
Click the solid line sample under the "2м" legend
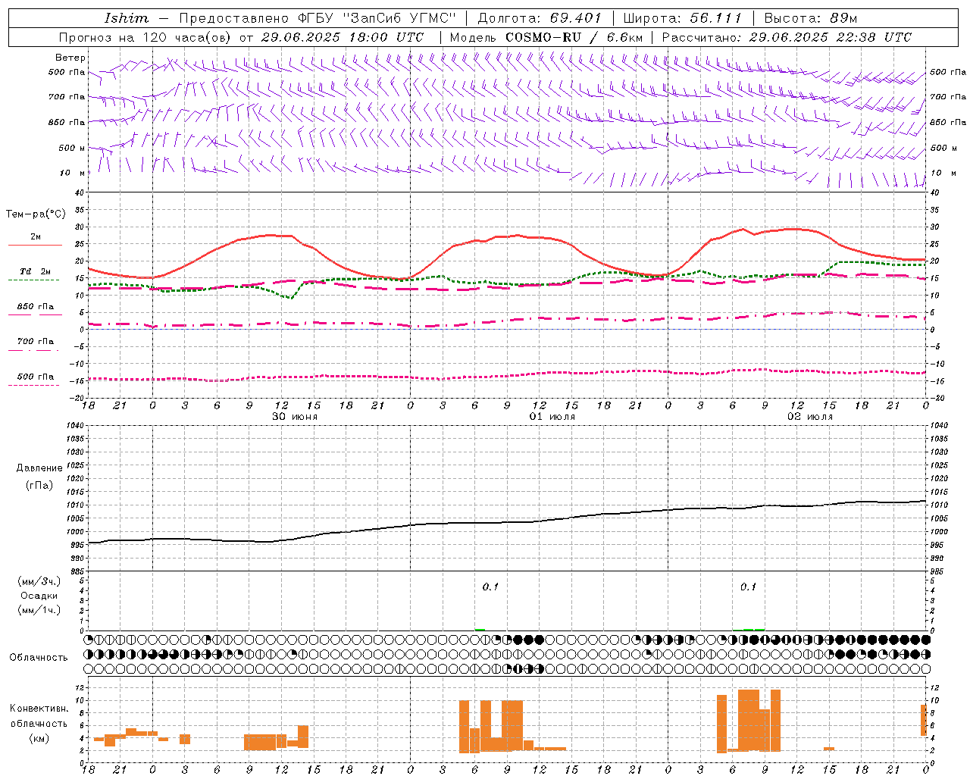click(x=35, y=246)
